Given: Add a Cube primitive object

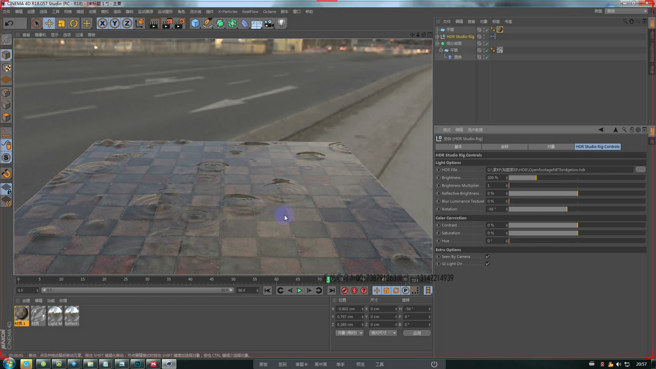Looking at the screenshot, I should click(195, 23).
